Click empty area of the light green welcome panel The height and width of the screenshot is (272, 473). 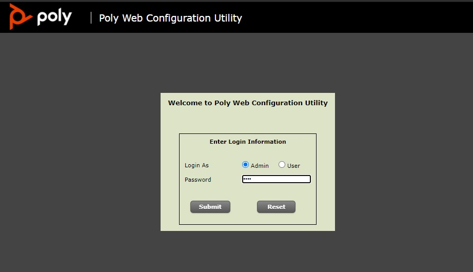pos(248,121)
